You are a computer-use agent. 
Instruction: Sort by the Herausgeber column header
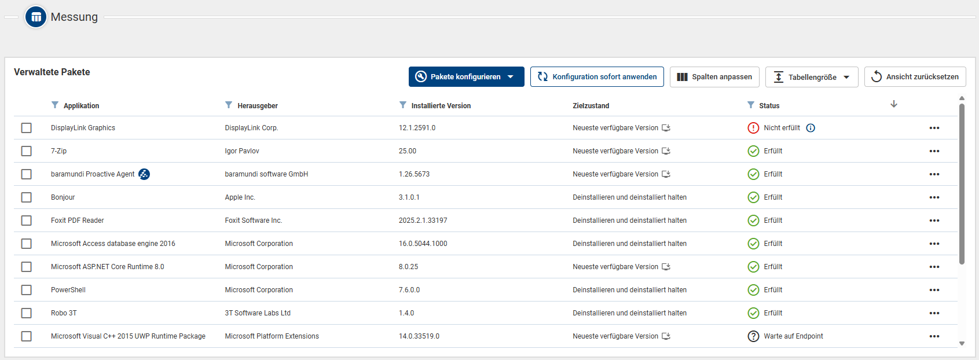[x=258, y=106]
